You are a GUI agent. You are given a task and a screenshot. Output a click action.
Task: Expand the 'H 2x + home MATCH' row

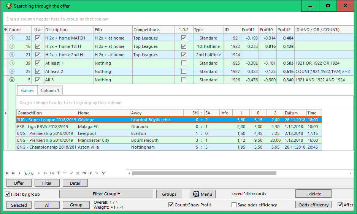click(x=12, y=38)
